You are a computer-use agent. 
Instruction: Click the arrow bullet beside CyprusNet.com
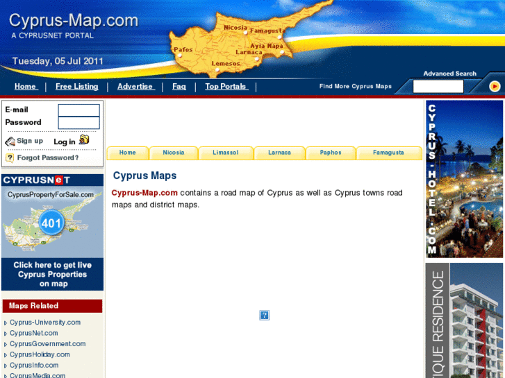6,334
